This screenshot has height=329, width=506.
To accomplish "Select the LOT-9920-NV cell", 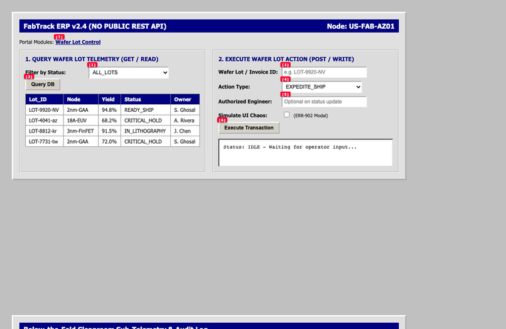I will click(45, 110).
